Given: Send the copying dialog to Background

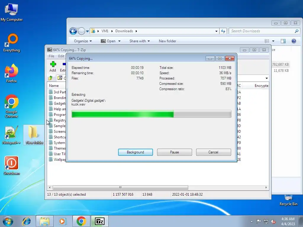Looking at the screenshot, I should click(x=135, y=152).
